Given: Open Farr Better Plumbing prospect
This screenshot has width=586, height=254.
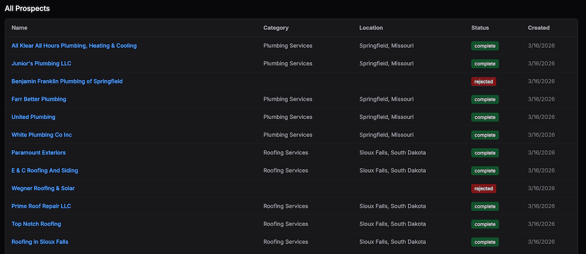Looking at the screenshot, I should [39, 99].
